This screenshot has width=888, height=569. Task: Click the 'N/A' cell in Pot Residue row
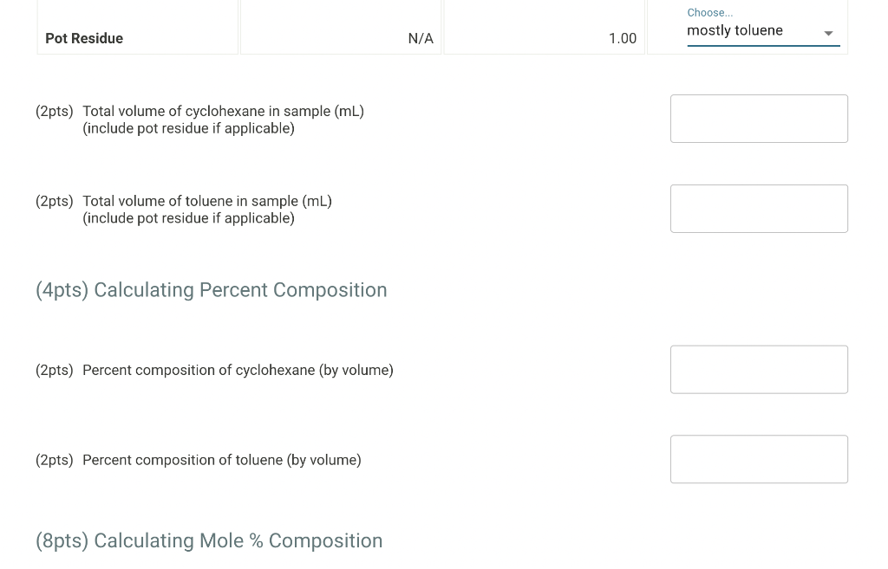pos(420,38)
